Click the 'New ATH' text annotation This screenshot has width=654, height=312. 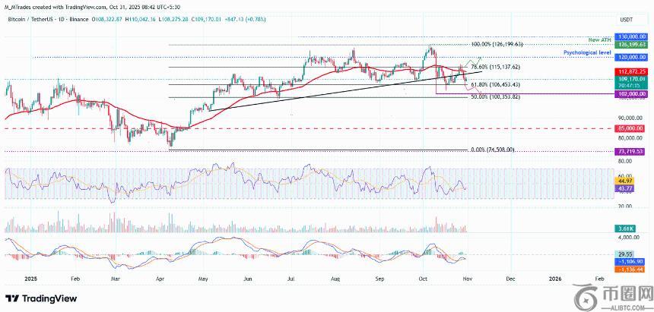(x=601, y=39)
